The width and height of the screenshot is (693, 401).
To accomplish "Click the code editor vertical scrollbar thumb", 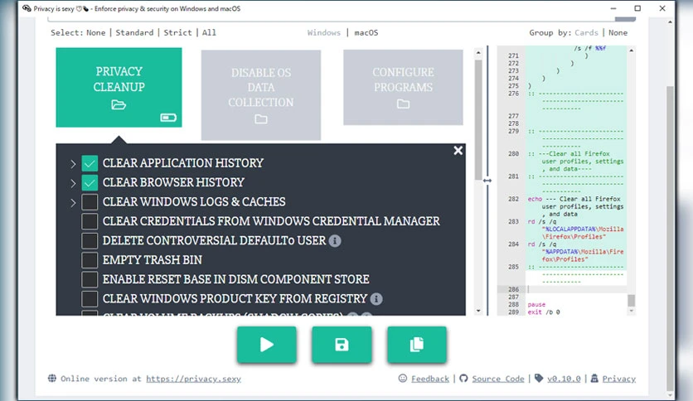I will click(632, 300).
